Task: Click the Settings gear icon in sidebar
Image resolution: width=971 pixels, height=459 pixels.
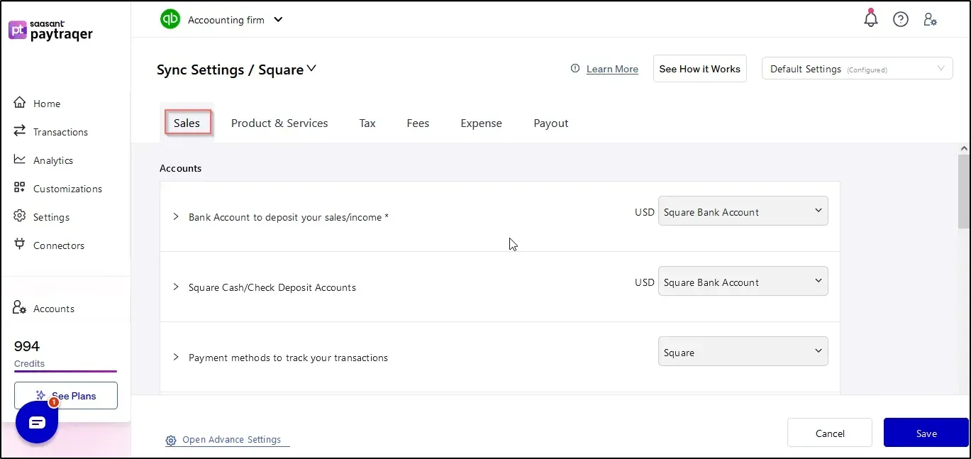Action: click(x=20, y=216)
